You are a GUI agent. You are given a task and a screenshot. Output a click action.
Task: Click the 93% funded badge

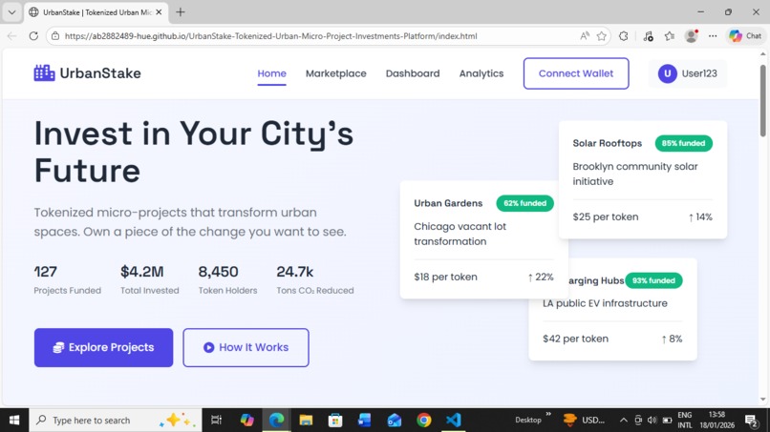point(653,280)
